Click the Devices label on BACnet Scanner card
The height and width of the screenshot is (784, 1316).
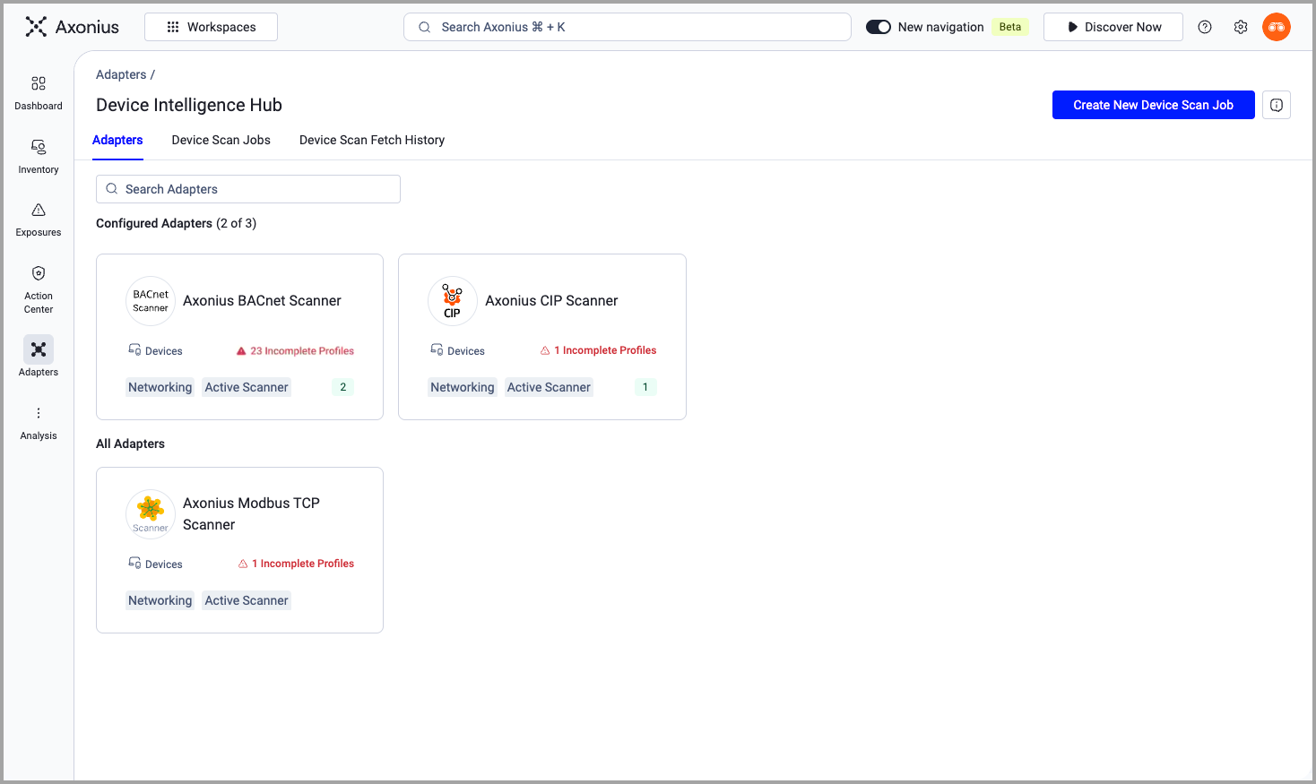[x=164, y=351]
